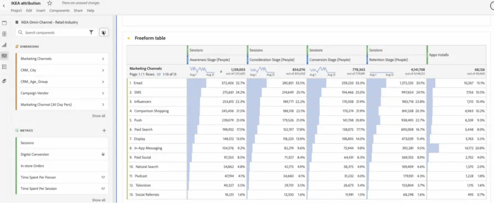
Task: Open the IKEA Omni-Channel data view selector
Action: click(x=49, y=22)
